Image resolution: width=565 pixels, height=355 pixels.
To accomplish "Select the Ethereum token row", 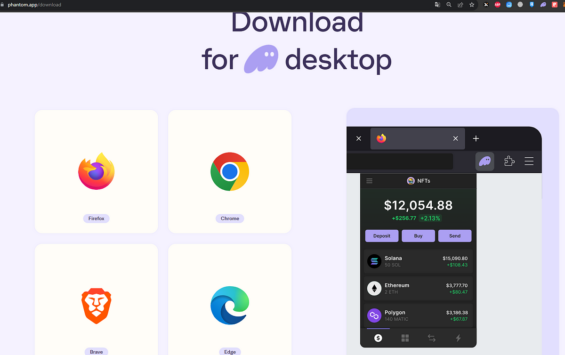I will (418, 289).
